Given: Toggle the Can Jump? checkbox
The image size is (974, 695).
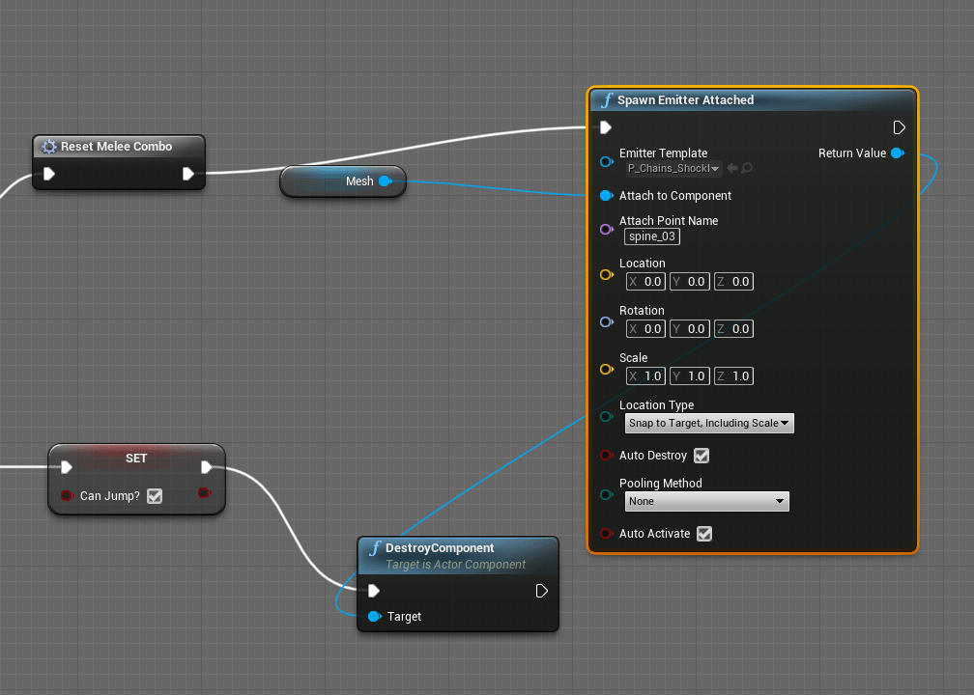Looking at the screenshot, I should [x=154, y=496].
